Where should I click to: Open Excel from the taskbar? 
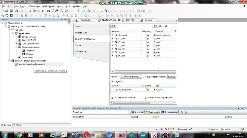(64, 135)
